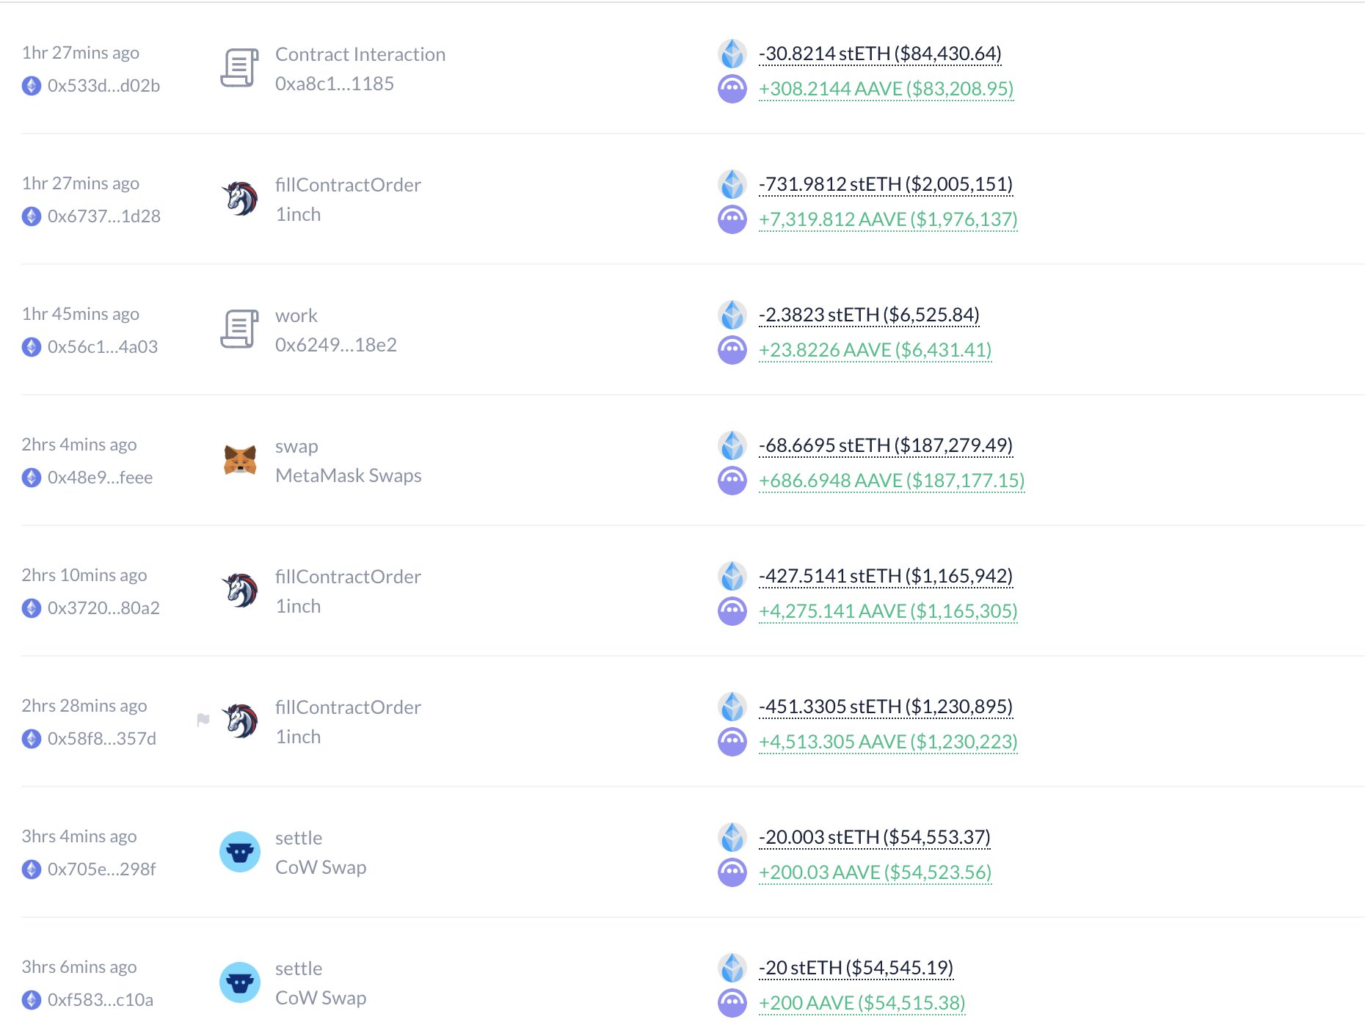Click the CoW Swap icon beside 0x705e...298f
Viewport: 1365px width, 1036px height.
pyautogui.click(x=240, y=852)
